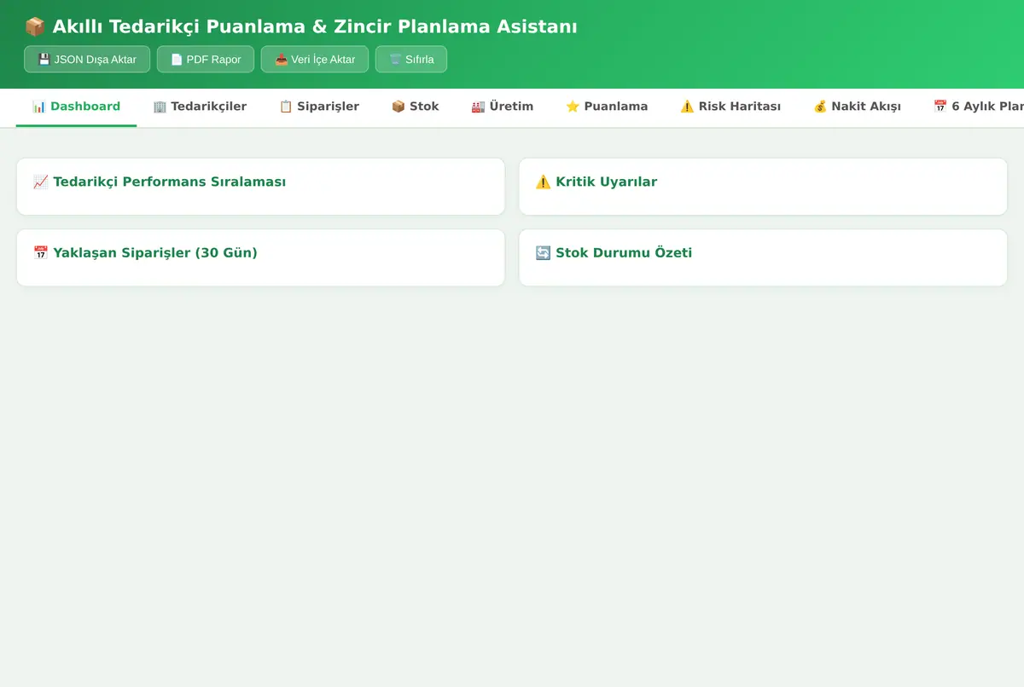Click the refresh arrows icon beside Stok Durumu Özeti
This screenshot has width=1024, height=687.
tap(544, 252)
